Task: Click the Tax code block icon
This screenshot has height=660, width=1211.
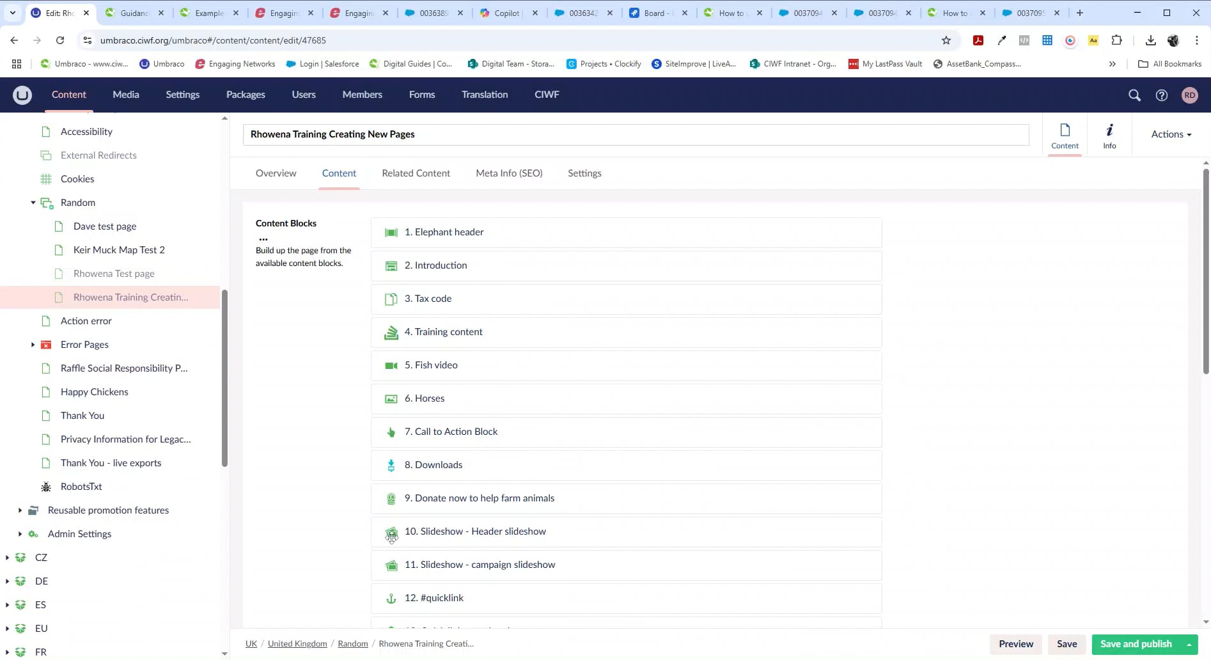Action: [x=391, y=299]
